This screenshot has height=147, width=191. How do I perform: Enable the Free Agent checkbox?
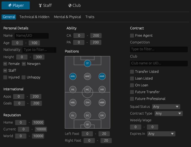point(132,36)
